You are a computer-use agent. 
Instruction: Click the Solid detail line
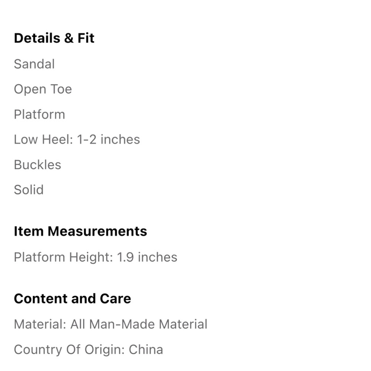(x=29, y=190)
